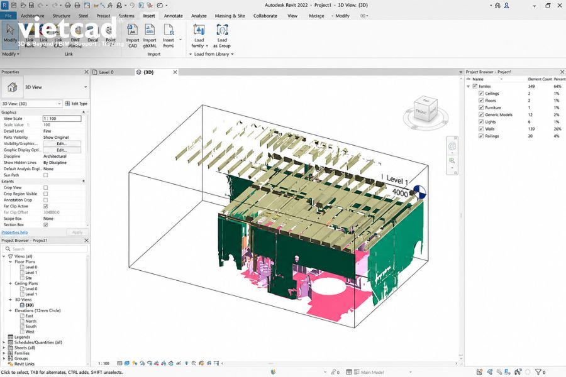Click the Open folder icon in quick access toolbar

click(x=23, y=6)
